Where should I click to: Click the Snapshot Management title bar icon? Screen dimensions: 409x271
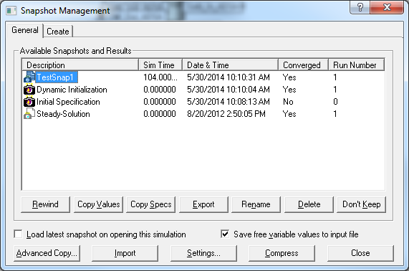coord(11,11)
